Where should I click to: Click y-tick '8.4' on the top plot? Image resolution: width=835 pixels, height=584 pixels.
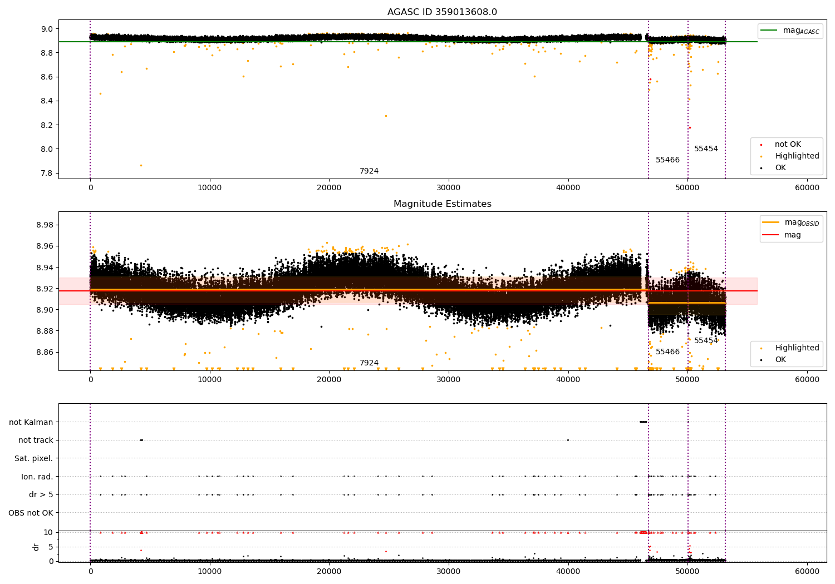[47, 101]
